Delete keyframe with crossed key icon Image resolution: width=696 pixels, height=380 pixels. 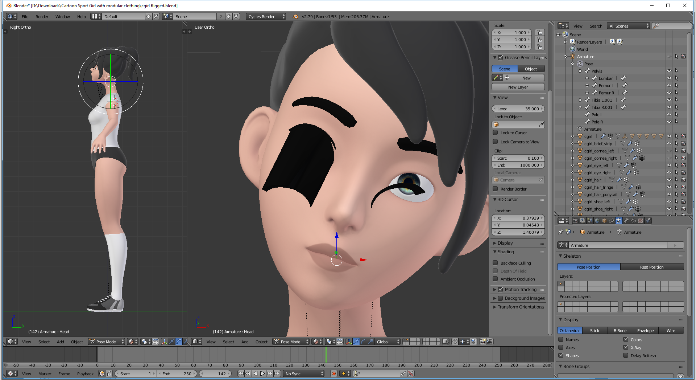[411, 373]
